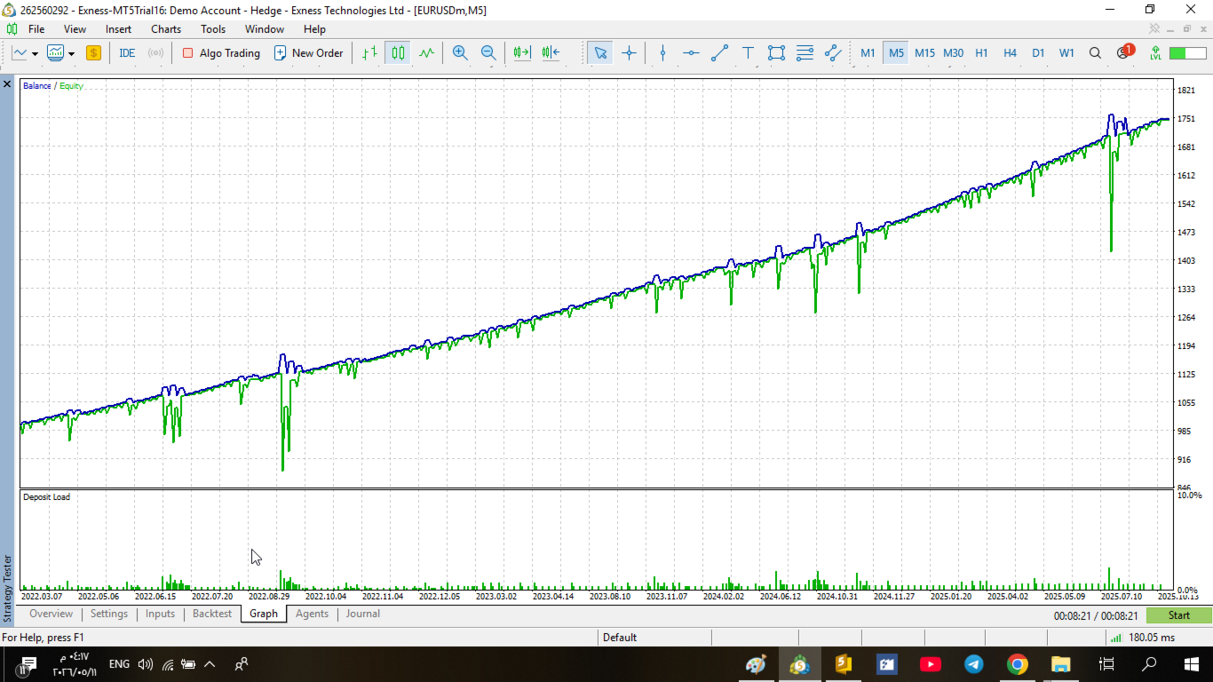The width and height of the screenshot is (1213, 682).
Task: Switch chart to line chart icon
Action: coord(426,52)
